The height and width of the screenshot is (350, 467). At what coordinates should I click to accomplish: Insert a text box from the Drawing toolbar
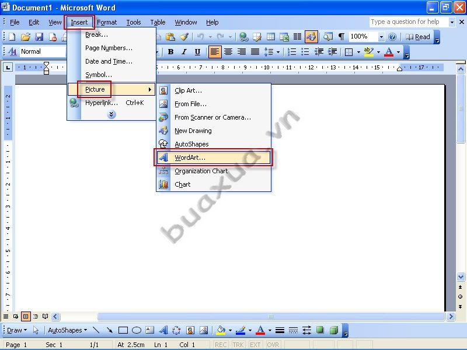coord(149,330)
